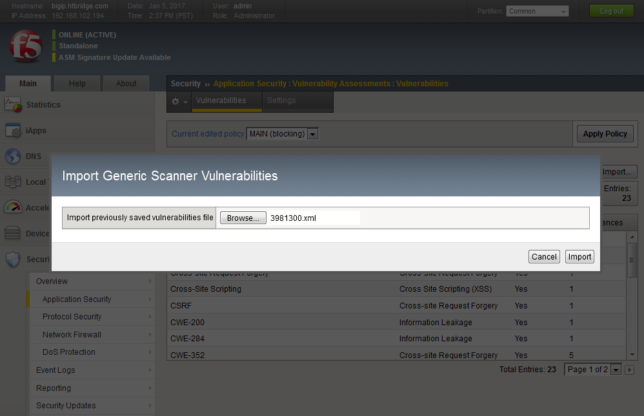Viewport: 644px width, 416px height.
Task: Go to next page arrow
Action: click(x=630, y=370)
